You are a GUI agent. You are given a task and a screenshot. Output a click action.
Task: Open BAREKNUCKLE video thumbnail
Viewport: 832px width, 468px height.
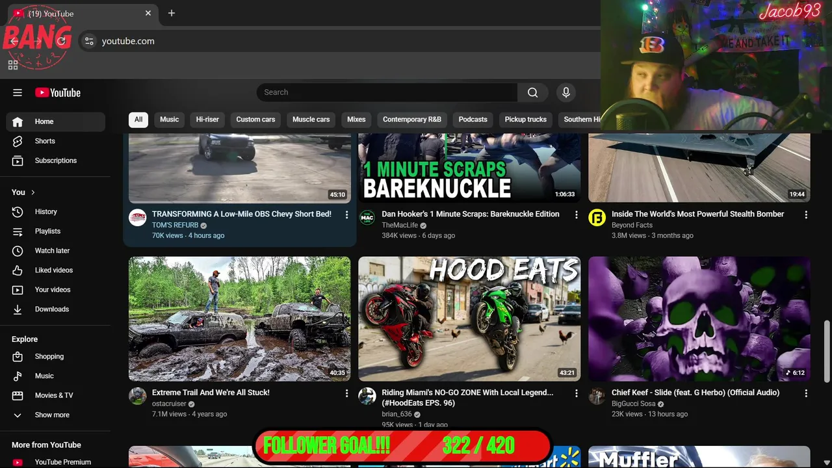(x=469, y=168)
